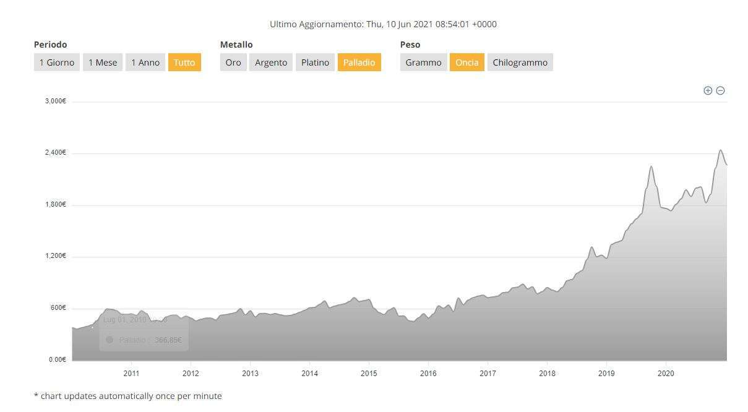The width and height of the screenshot is (748, 412).
Task: Change weight unit to Chilogrammo
Action: click(x=520, y=62)
